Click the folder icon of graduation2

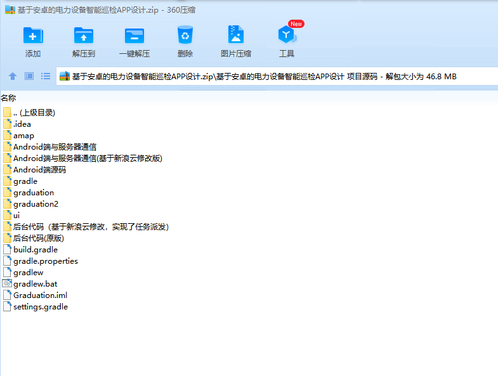pos(8,204)
